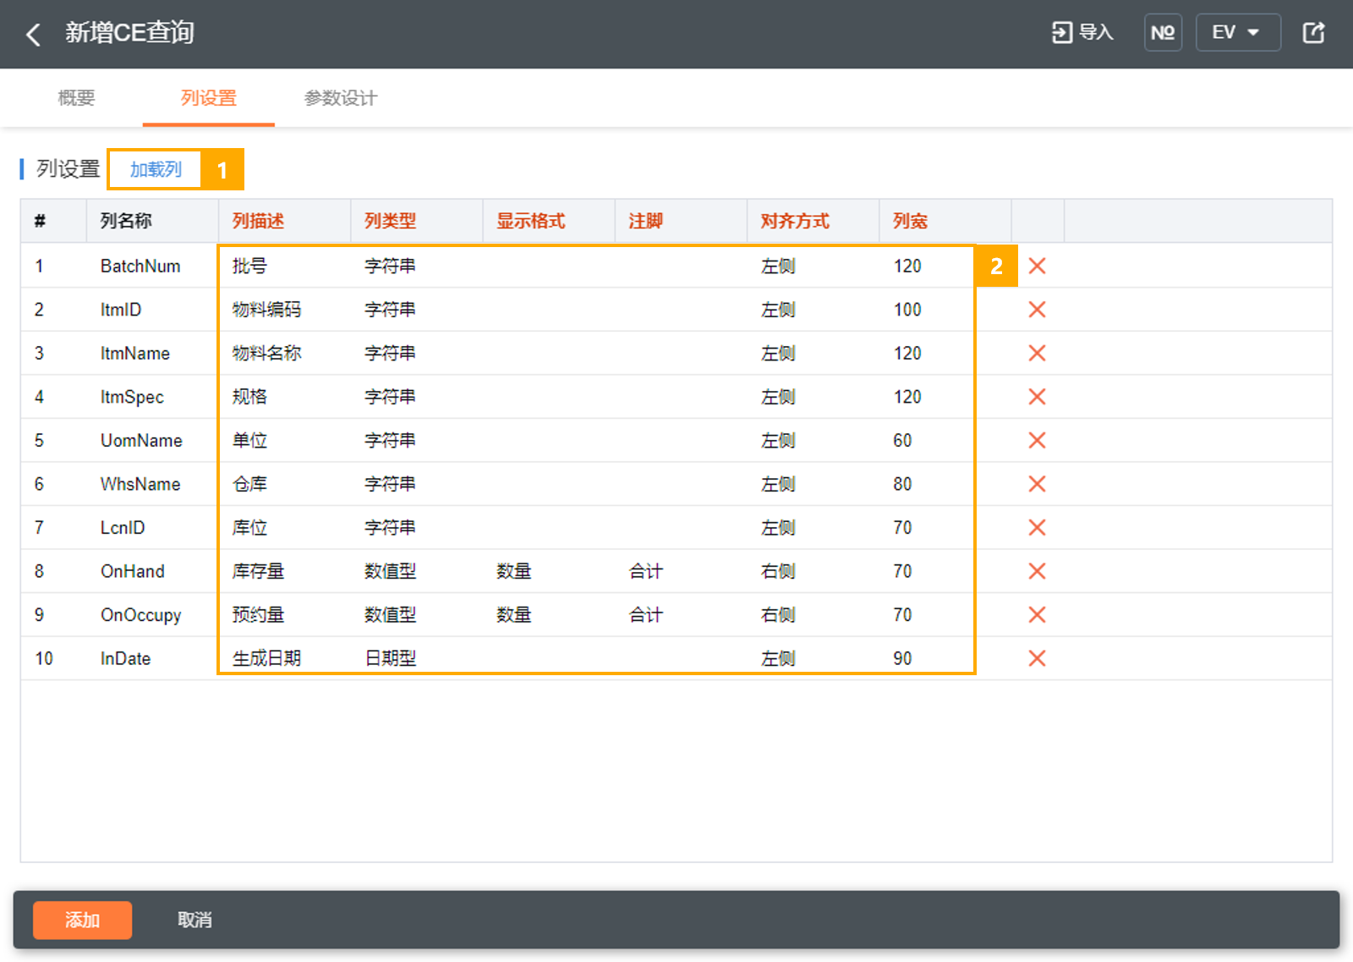
Task: Select the ItmID column name cell
Action: (152, 310)
